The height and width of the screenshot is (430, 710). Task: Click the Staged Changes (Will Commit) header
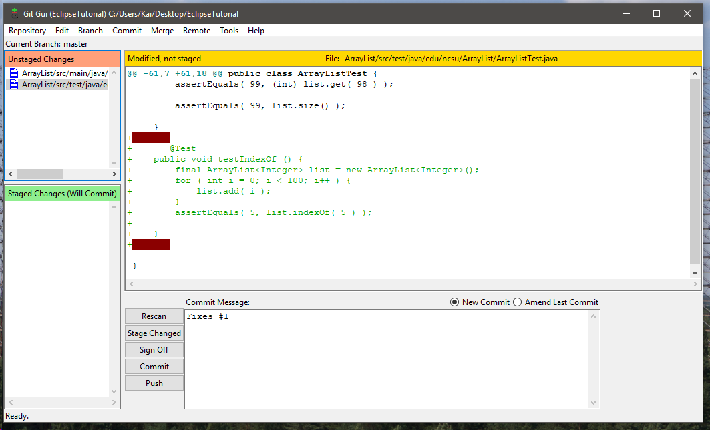point(63,193)
